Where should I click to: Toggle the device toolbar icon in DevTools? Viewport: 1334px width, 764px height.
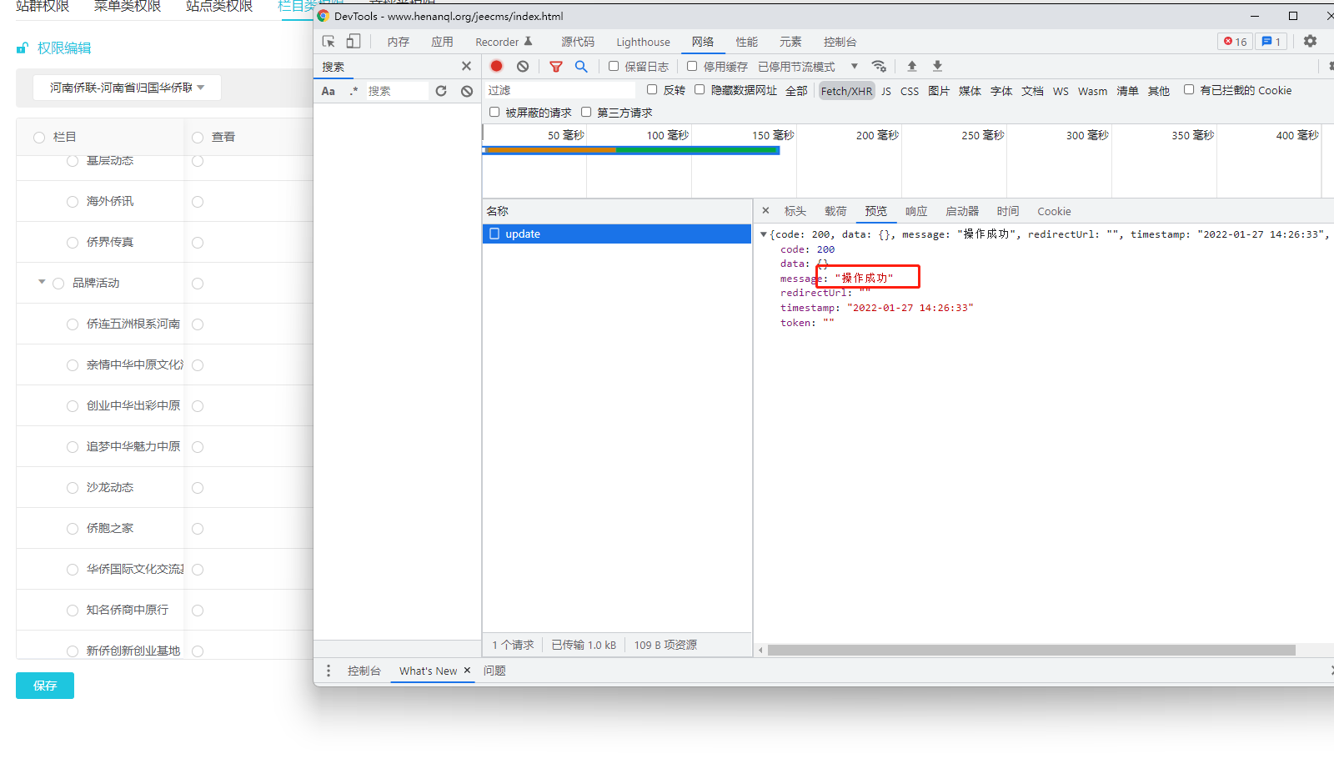coord(354,42)
